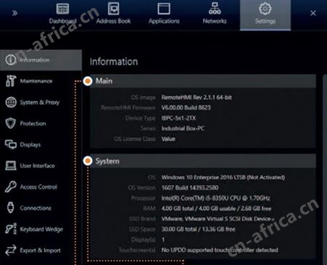Click the Main section orange bullet

(88, 81)
